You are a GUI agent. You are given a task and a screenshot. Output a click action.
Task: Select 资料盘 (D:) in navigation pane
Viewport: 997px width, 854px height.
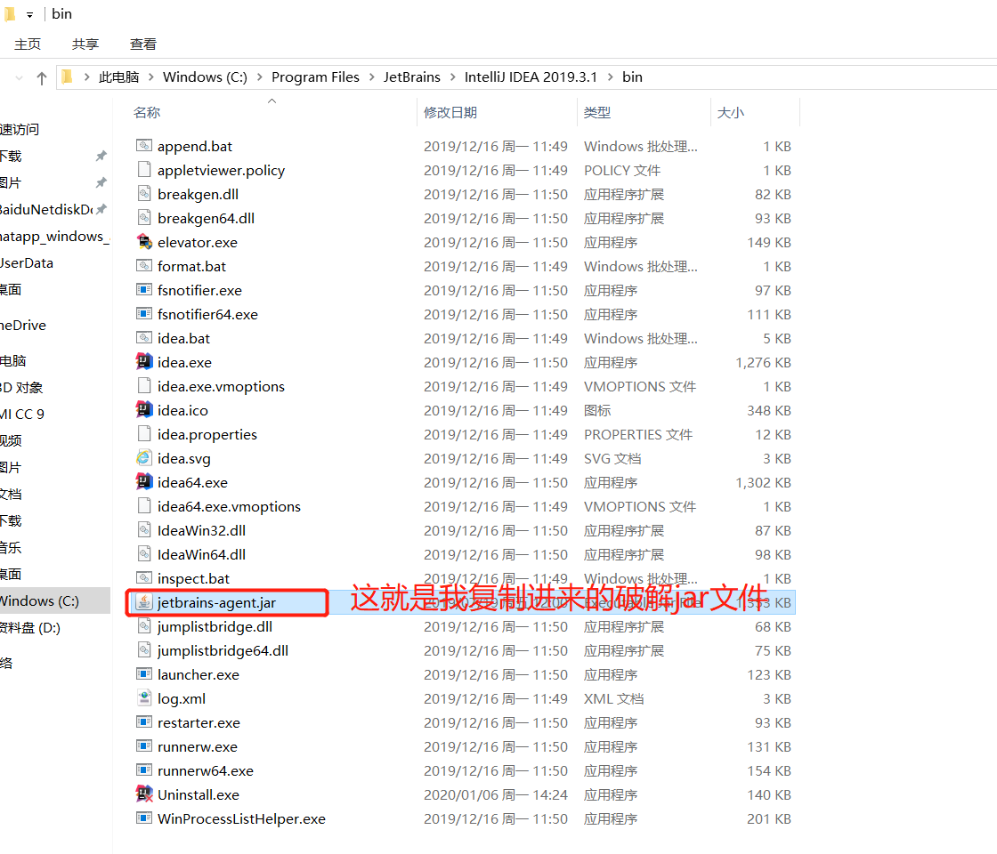pos(30,628)
